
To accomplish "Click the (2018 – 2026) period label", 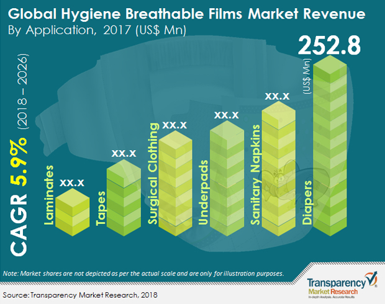I will click(x=23, y=91).
